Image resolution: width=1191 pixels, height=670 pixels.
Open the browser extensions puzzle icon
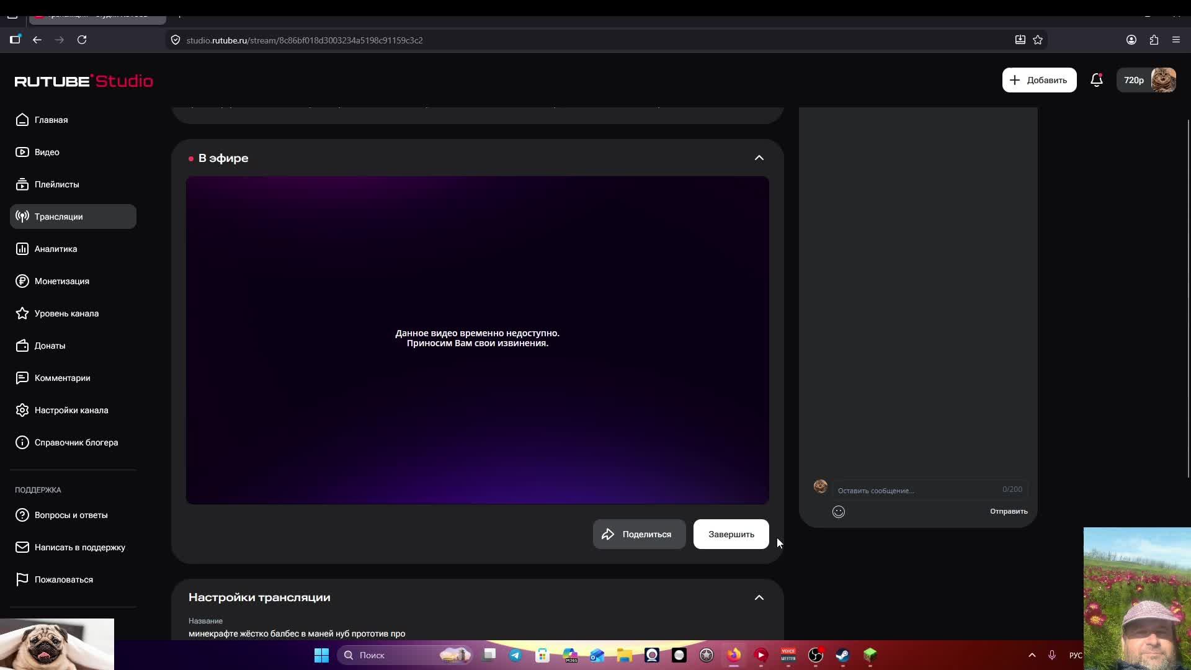(x=1154, y=40)
